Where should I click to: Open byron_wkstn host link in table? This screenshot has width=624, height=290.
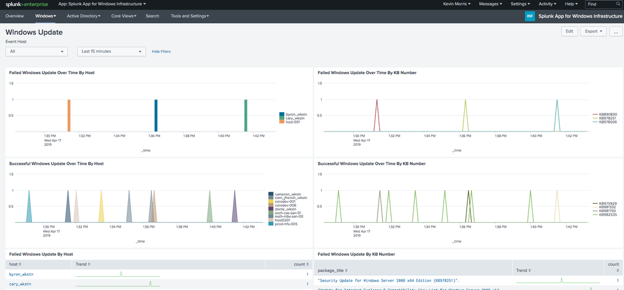click(x=20, y=274)
